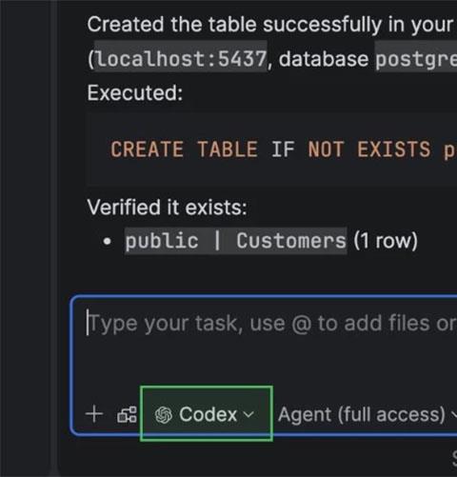457x477 pixels.
Task: Open the Agent (full access) mode dropdown
Action: point(368,414)
